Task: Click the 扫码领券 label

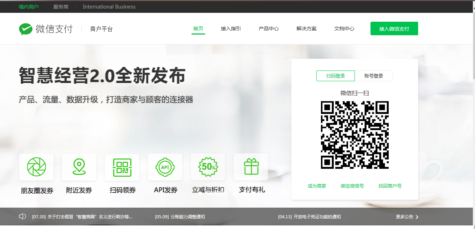Action: (x=122, y=190)
